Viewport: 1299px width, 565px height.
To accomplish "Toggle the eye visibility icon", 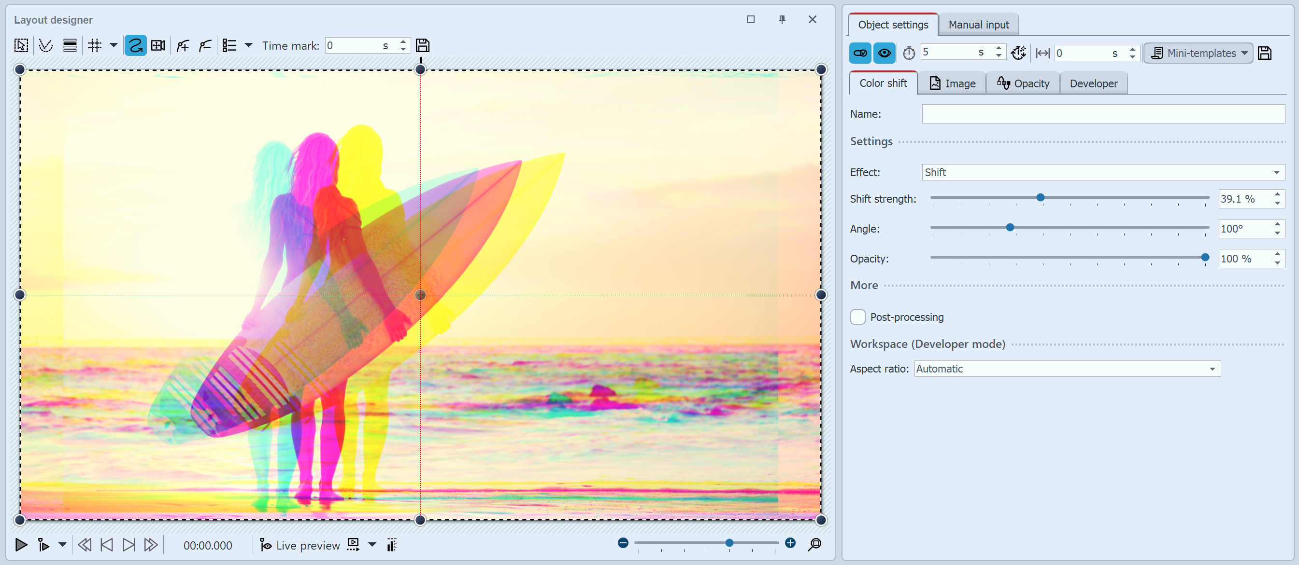I will (885, 53).
